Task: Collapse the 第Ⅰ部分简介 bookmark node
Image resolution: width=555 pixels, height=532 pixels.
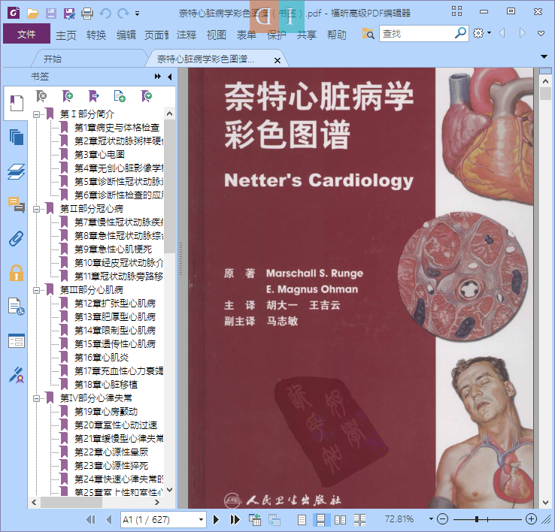Action: 36,115
